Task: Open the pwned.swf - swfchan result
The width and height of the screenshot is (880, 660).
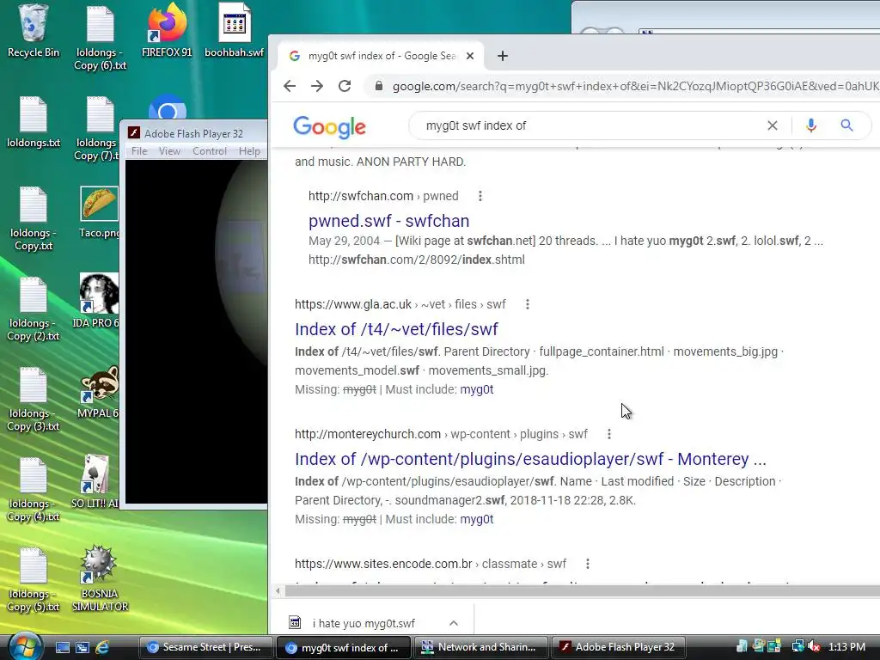Action: tap(389, 221)
